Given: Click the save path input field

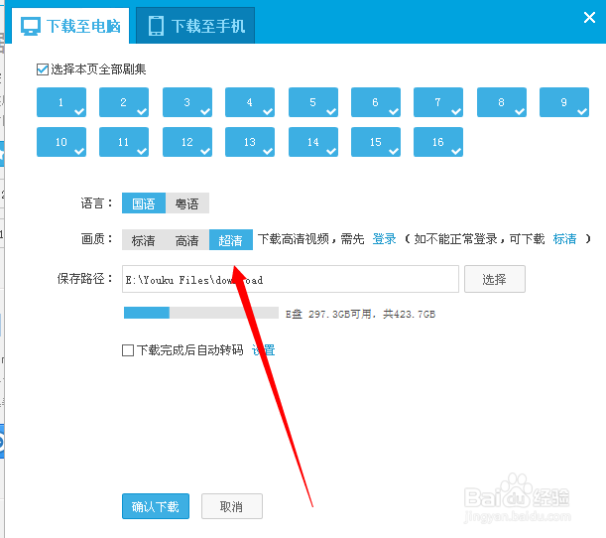Looking at the screenshot, I should point(291,279).
